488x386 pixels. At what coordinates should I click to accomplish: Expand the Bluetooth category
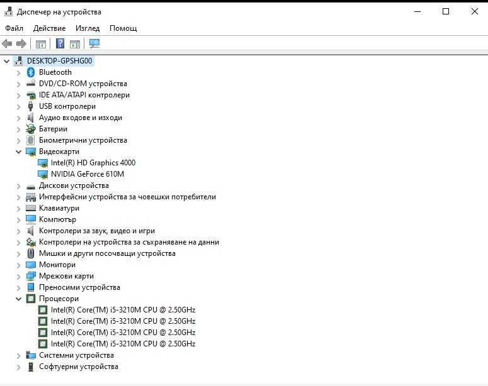18,73
